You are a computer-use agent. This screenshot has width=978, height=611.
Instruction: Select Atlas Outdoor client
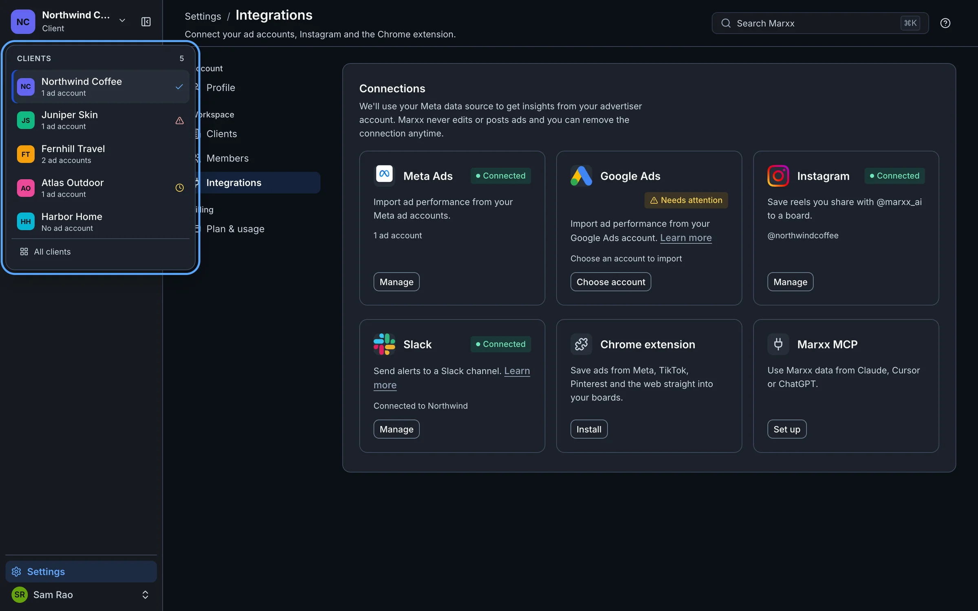(101, 188)
